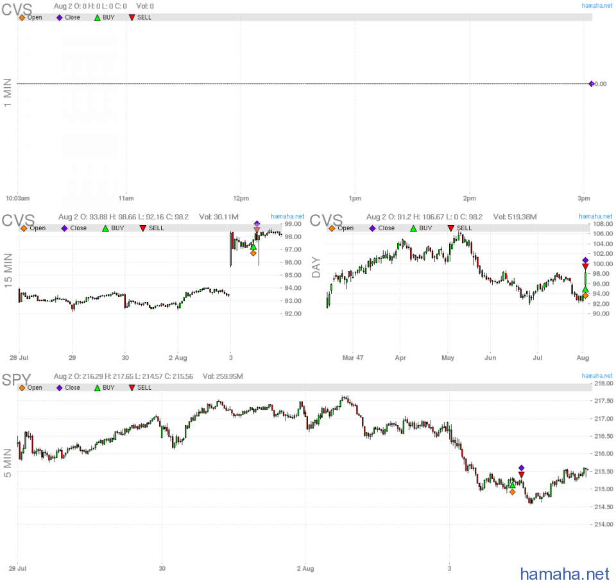Click the 'DAY' interval label
The height and width of the screenshot is (581, 616).
pos(316,267)
